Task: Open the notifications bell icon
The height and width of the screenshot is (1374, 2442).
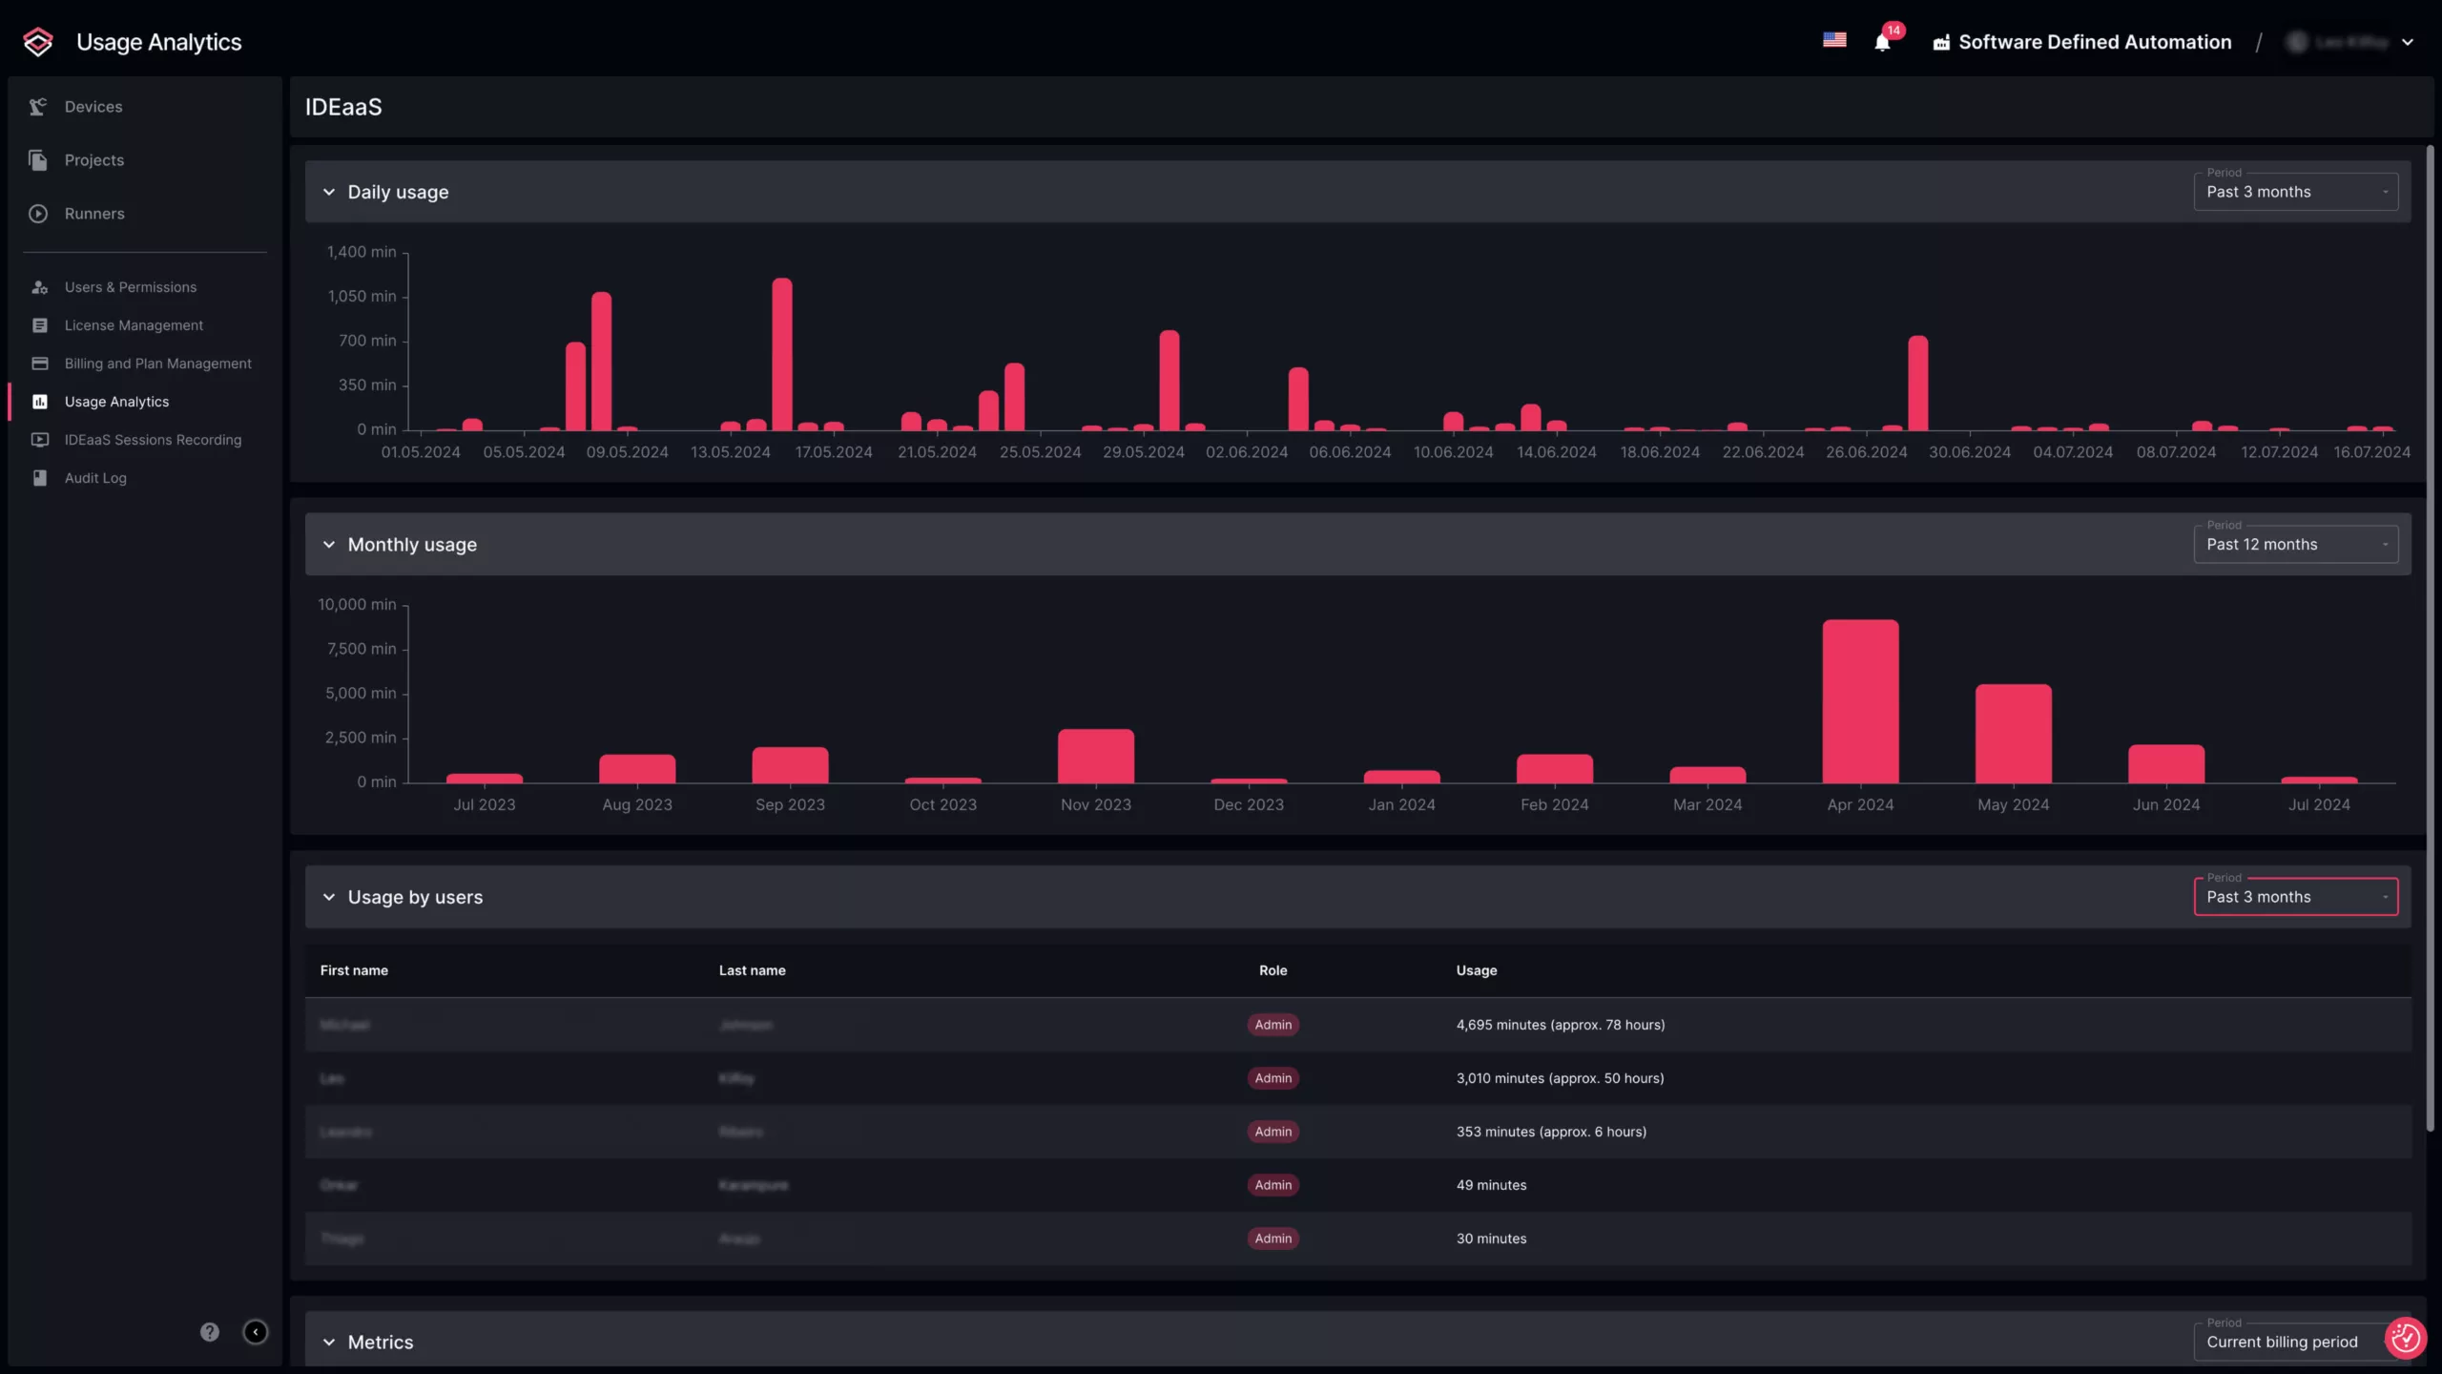Action: [1882, 42]
